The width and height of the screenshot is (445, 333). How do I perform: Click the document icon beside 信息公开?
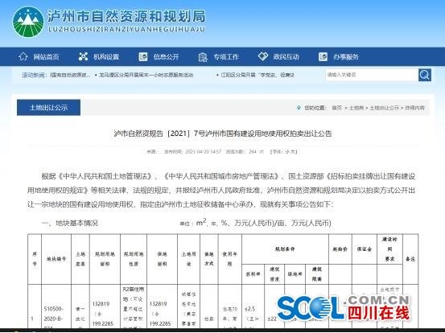pyautogui.click(x=143, y=57)
